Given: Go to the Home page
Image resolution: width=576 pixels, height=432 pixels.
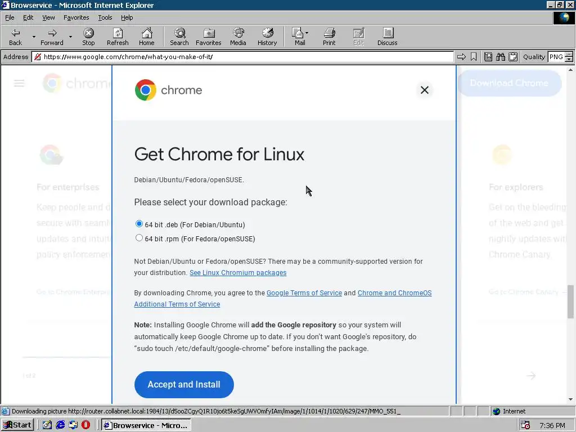Looking at the screenshot, I should pyautogui.click(x=147, y=37).
